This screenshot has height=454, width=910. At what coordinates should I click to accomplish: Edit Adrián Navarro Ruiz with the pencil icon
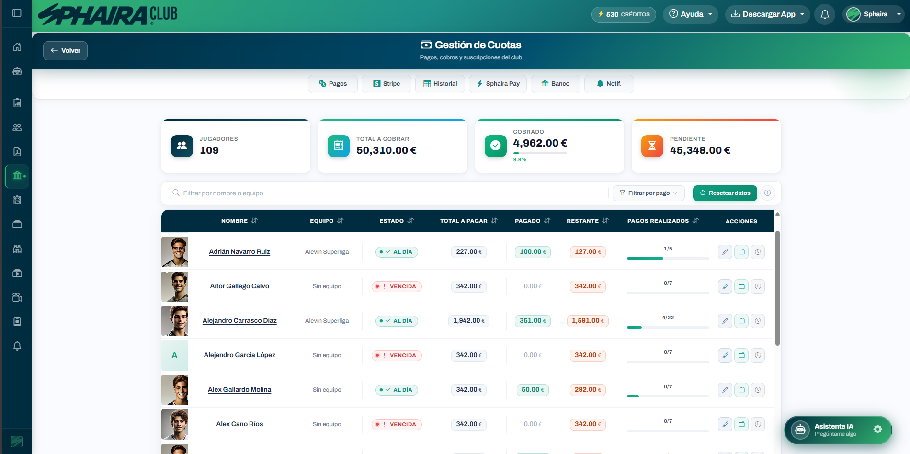pyautogui.click(x=725, y=251)
